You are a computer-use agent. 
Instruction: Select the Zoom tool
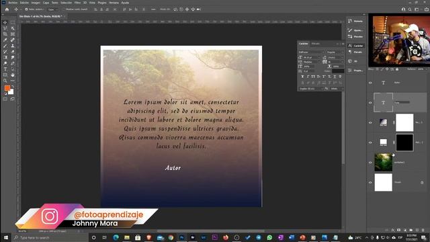[5, 81]
